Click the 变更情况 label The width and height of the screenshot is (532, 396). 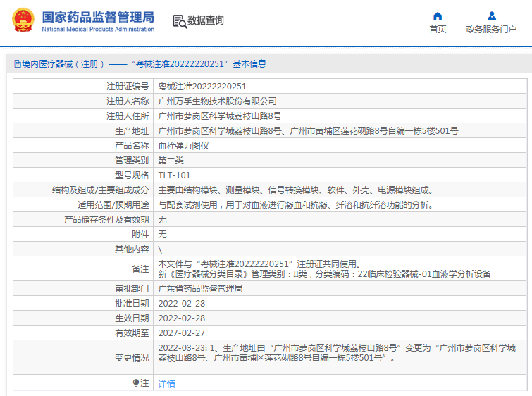click(132, 358)
